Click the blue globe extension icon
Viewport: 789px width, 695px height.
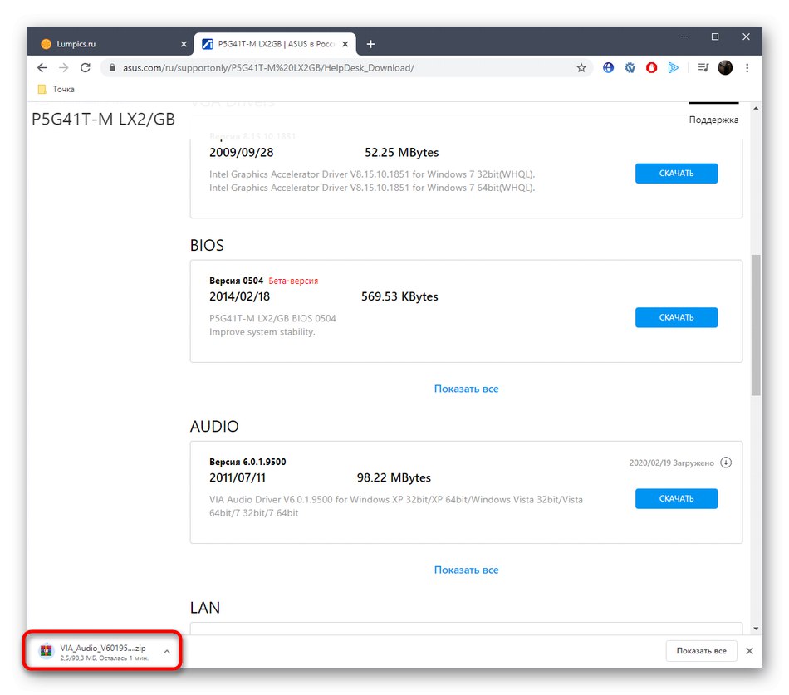click(608, 67)
